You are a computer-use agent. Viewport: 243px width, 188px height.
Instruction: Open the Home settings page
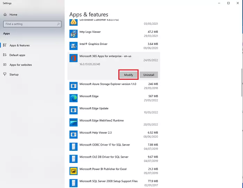coord(13,15)
